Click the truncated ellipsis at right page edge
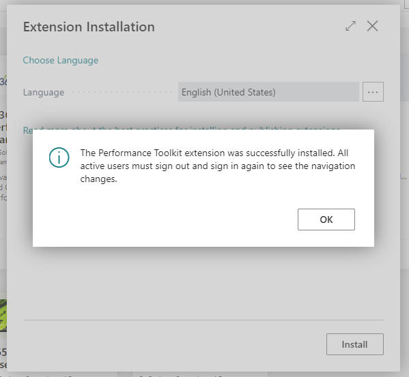 [x=404, y=178]
